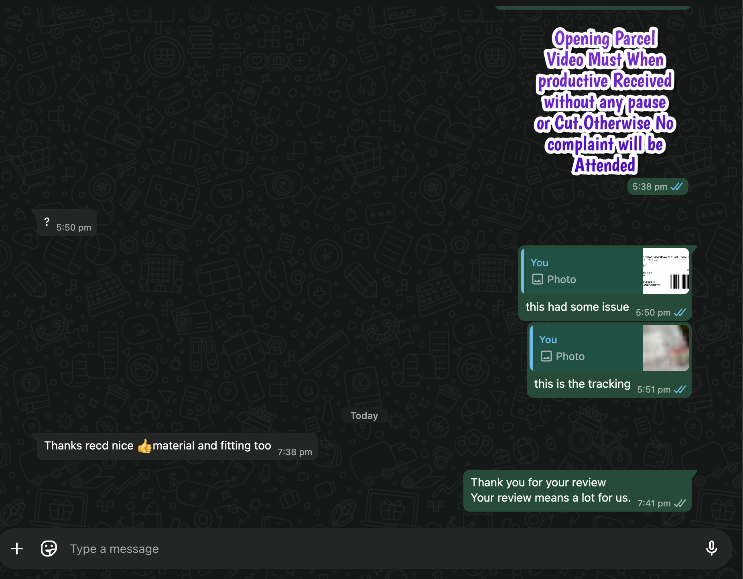This screenshot has height=579, width=743.
Task: Open the barcode label photo thumbnail
Action: point(666,271)
